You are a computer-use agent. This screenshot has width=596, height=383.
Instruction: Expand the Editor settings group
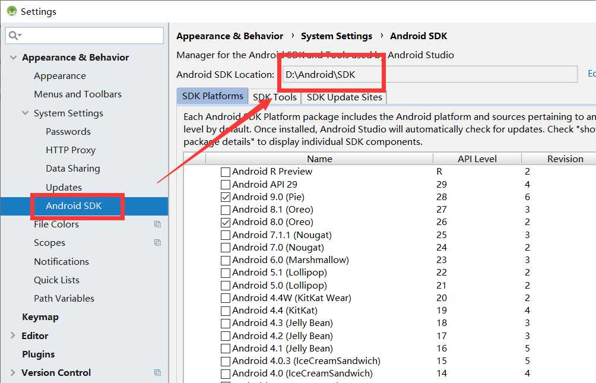[13, 335]
